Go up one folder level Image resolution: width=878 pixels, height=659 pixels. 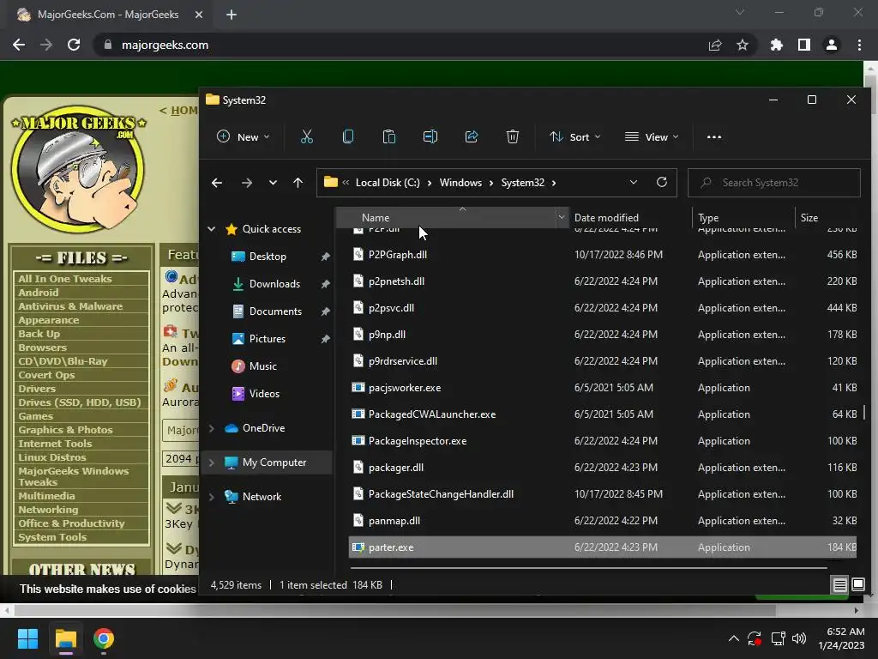[x=298, y=183]
